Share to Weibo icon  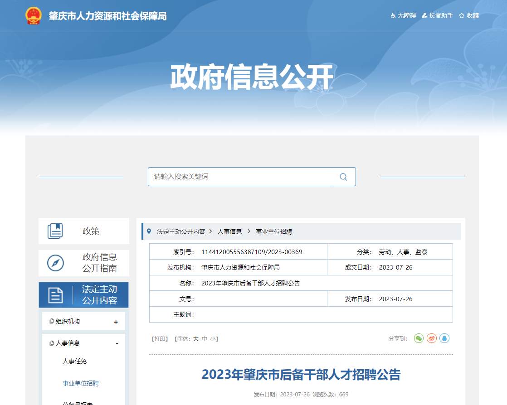432,338
